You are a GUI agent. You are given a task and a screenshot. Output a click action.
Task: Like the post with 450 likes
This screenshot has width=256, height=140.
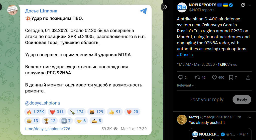(x=214, y=77)
